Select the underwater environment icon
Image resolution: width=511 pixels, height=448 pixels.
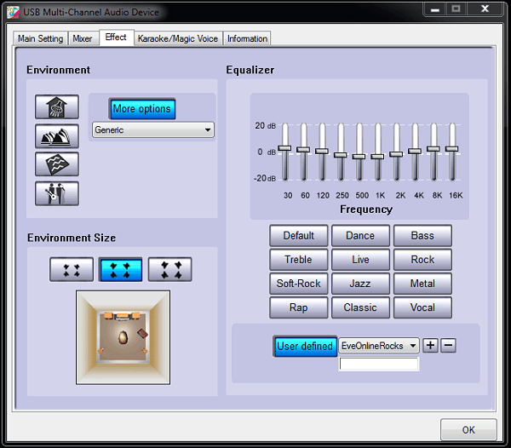(57, 164)
